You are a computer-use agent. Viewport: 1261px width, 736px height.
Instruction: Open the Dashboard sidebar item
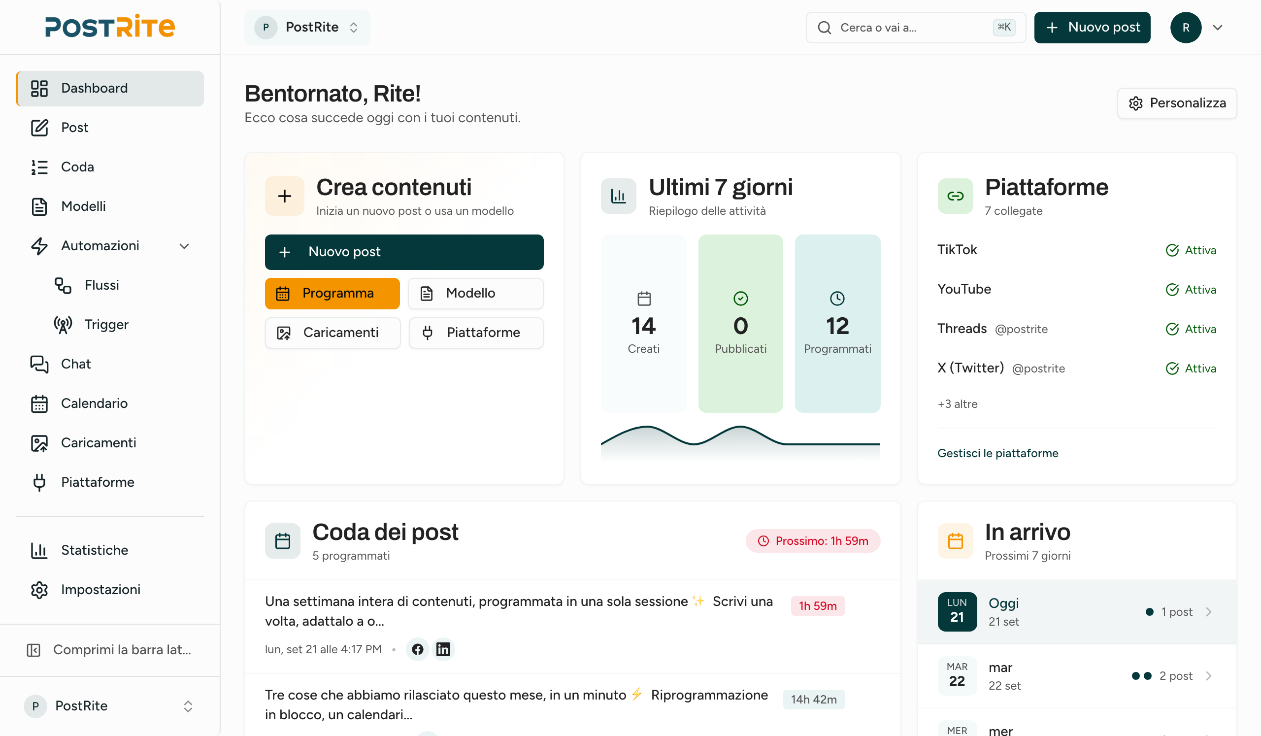[109, 89]
